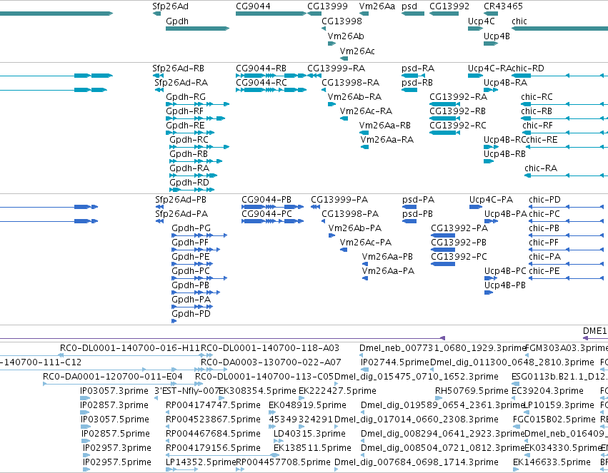
Task: Click EST ESG0113b.B21.1_D12
Action: click(x=559, y=377)
